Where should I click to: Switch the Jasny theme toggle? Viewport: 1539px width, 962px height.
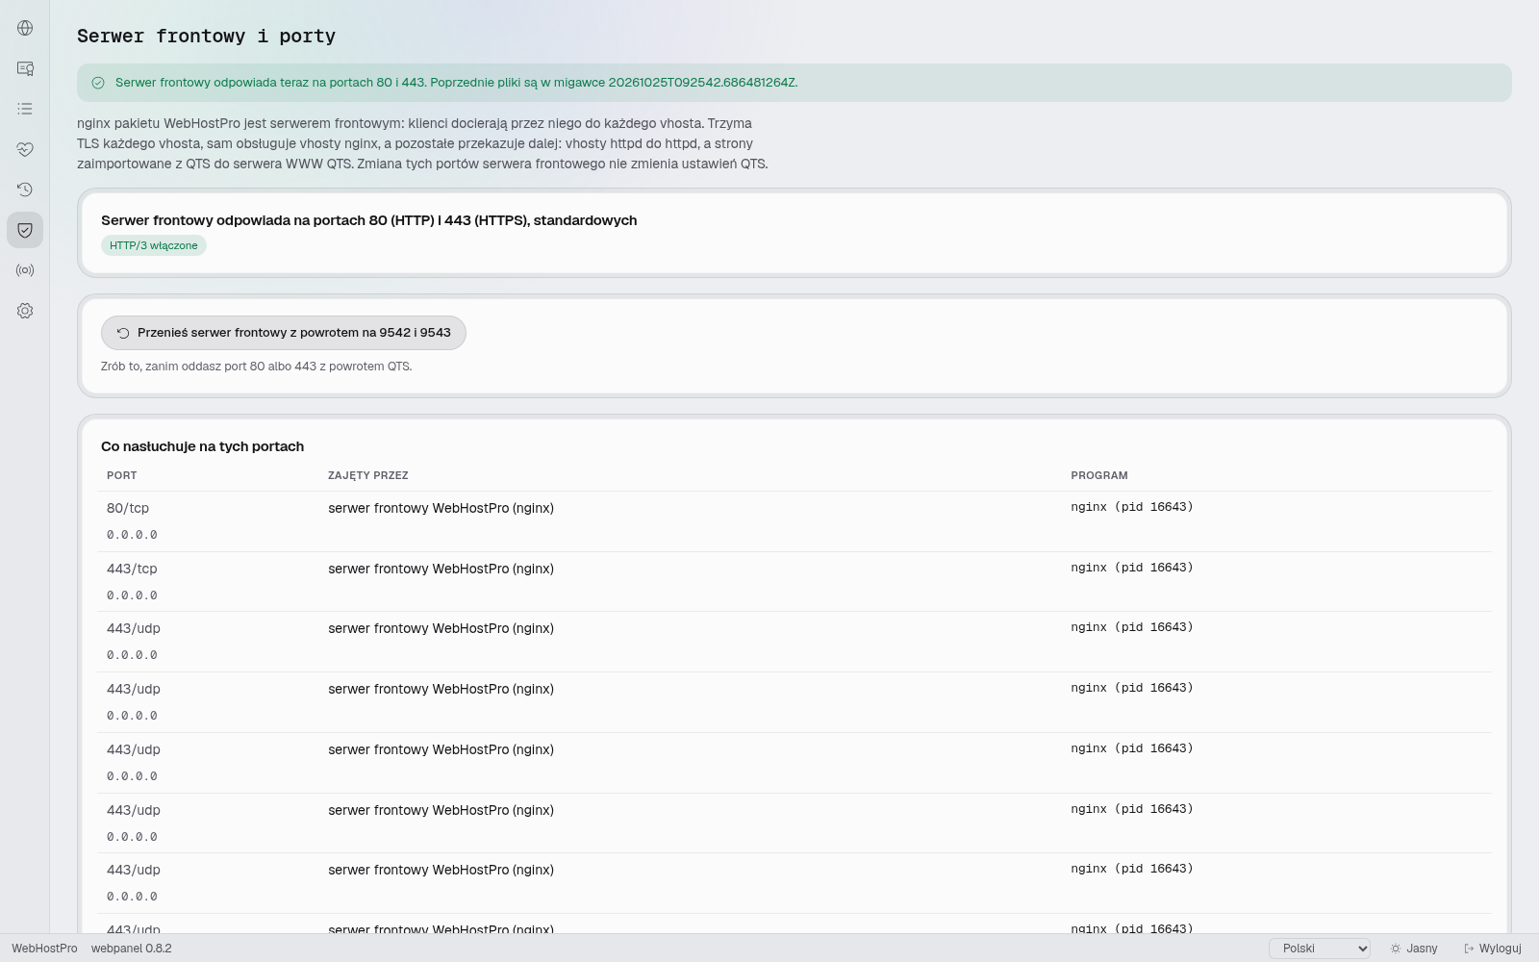pyautogui.click(x=1414, y=949)
